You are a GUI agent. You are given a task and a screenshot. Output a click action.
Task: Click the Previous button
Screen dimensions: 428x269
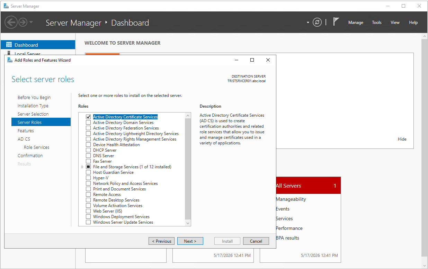tap(161, 241)
